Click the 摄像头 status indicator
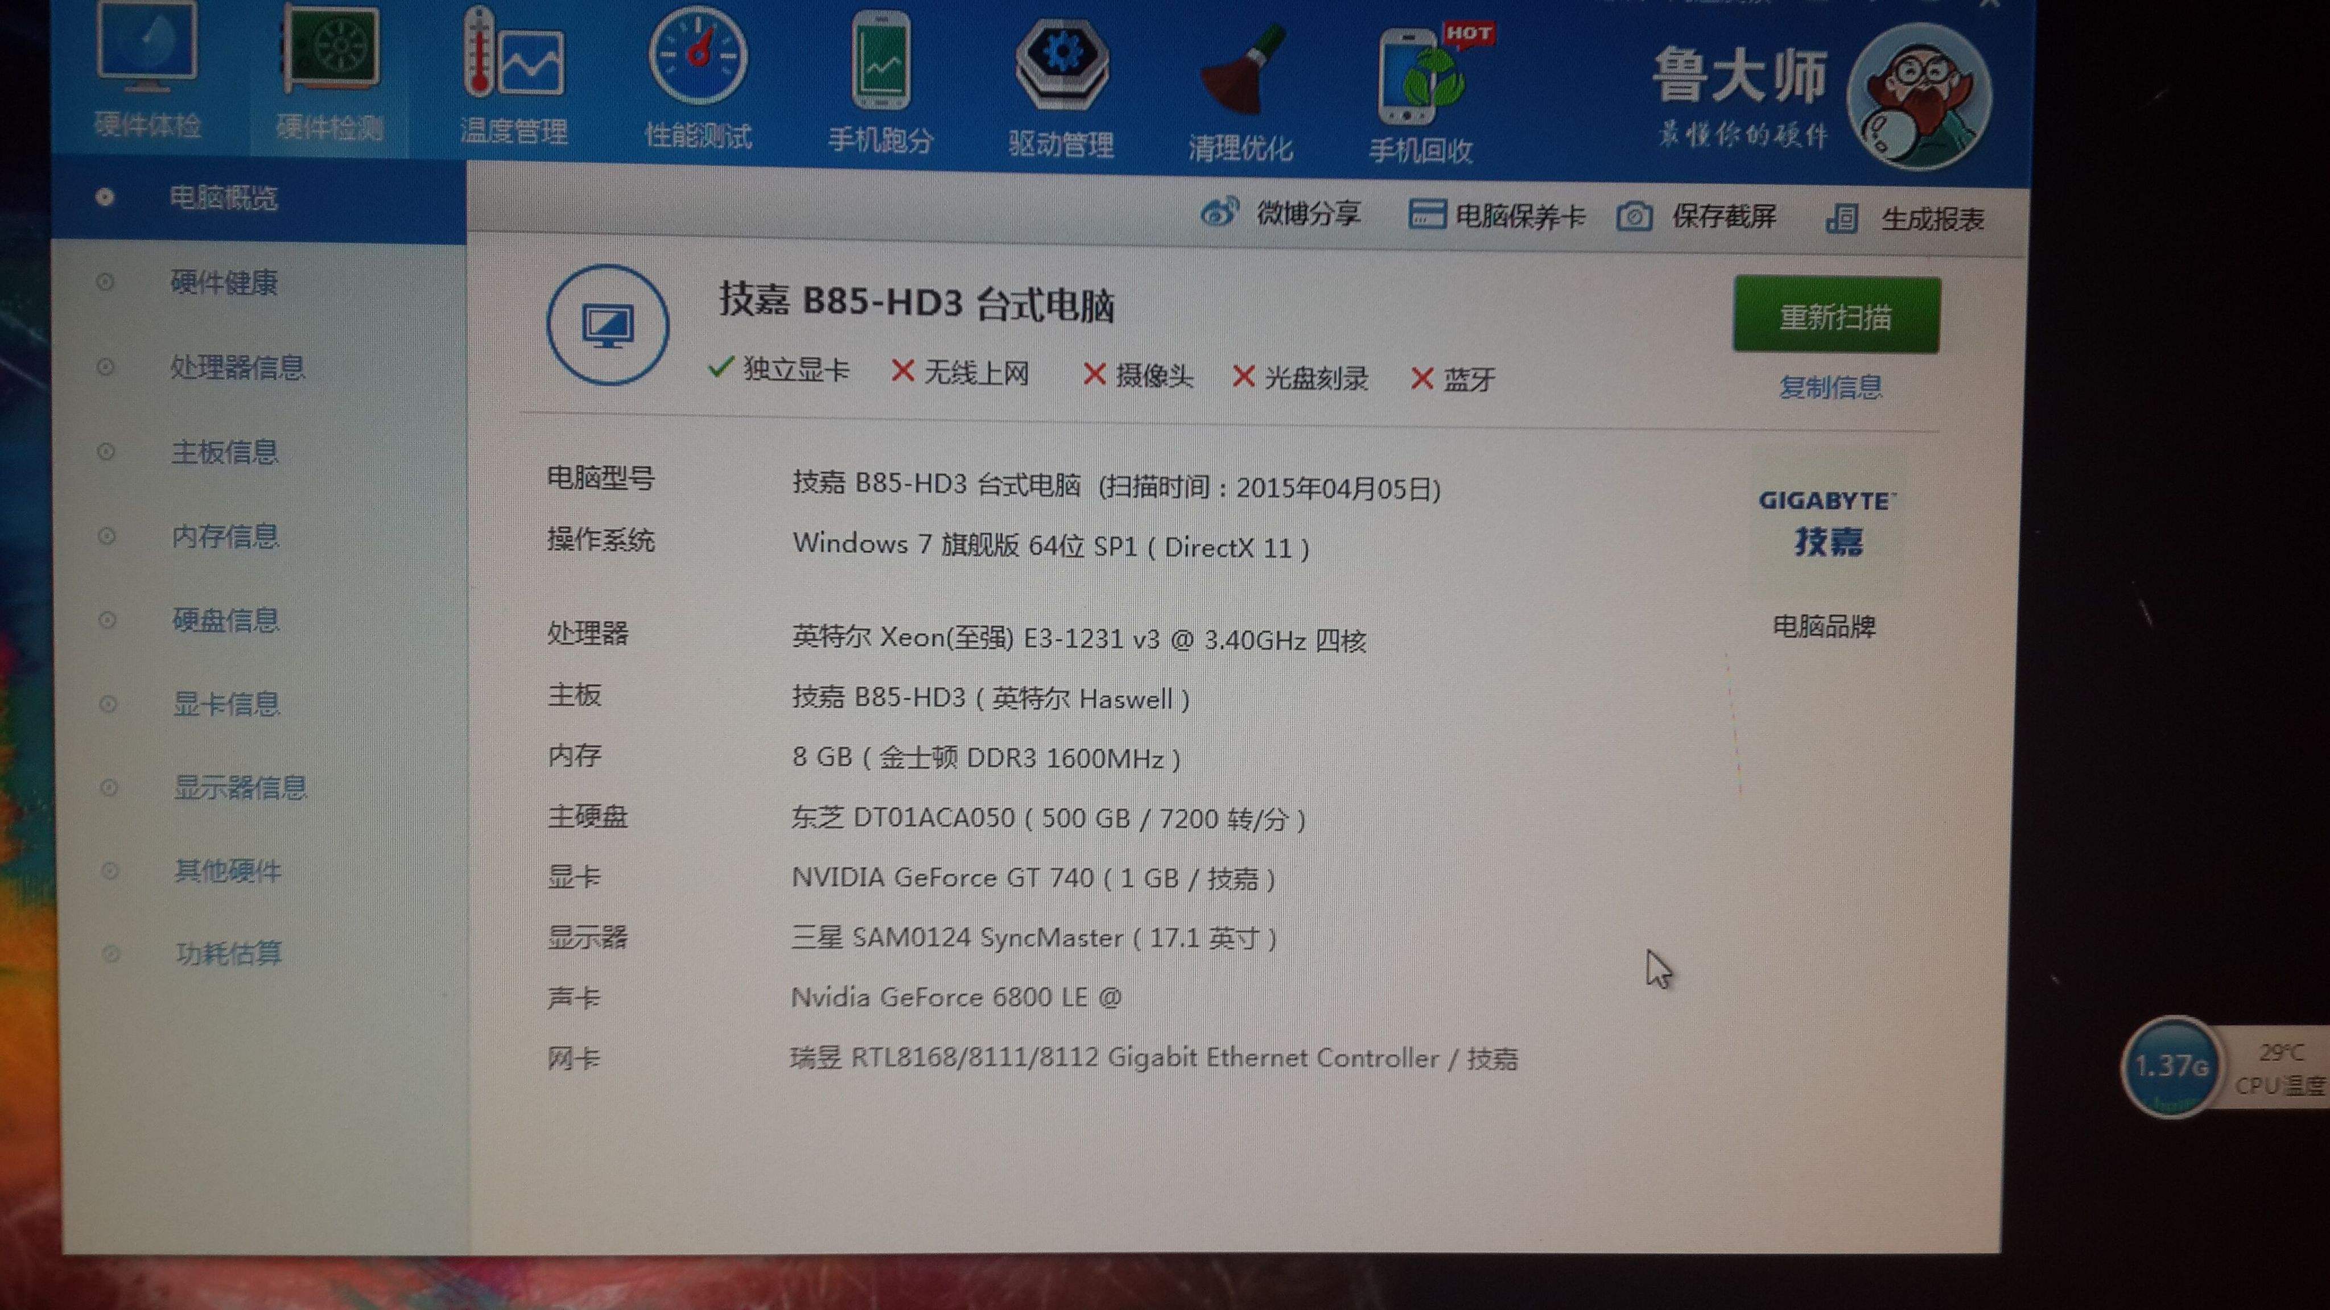Image resolution: width=2330 pixels, height=1310 pixels. tap(1138, 374)
